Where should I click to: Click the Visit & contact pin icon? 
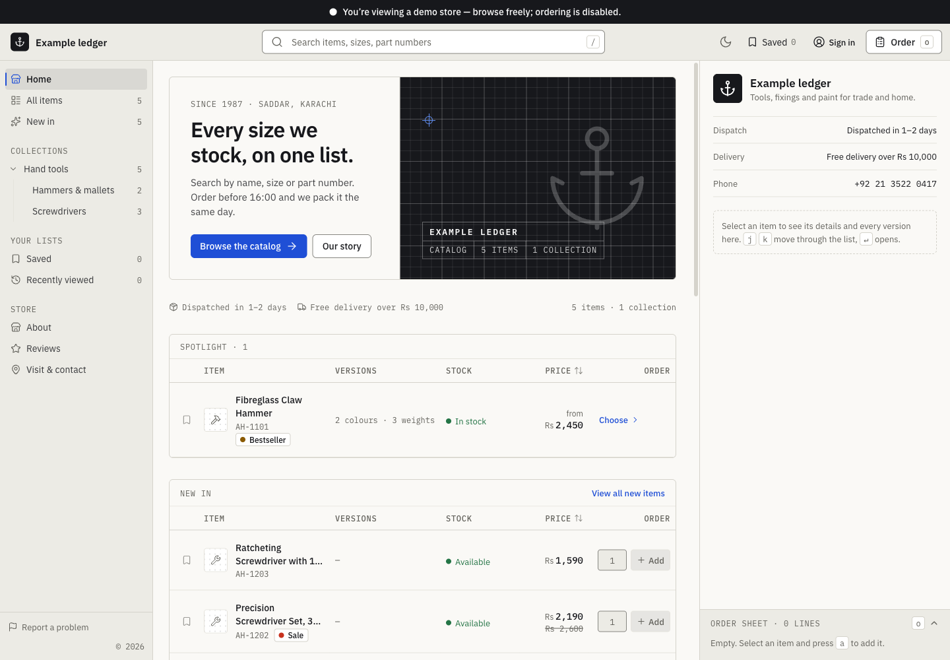(x=16, y=370)
